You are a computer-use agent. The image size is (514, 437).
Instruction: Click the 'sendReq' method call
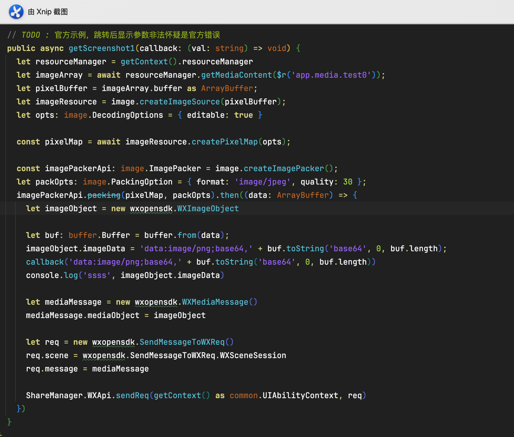132,395
